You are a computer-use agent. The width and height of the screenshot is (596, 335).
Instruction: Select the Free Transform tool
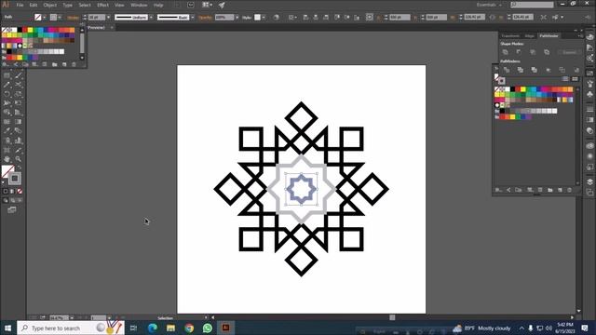pyautogui.click(x=19, y=103)
